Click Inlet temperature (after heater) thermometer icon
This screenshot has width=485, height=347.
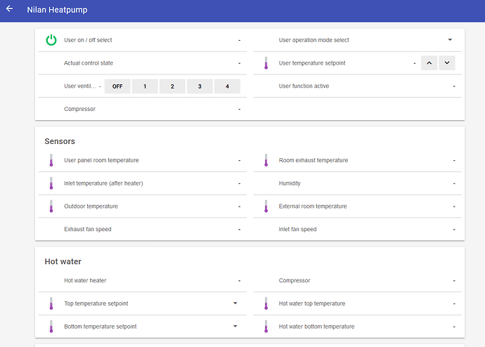[51, 183]
